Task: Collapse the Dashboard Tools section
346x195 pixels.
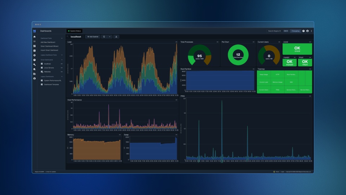Action: point(62,38)
